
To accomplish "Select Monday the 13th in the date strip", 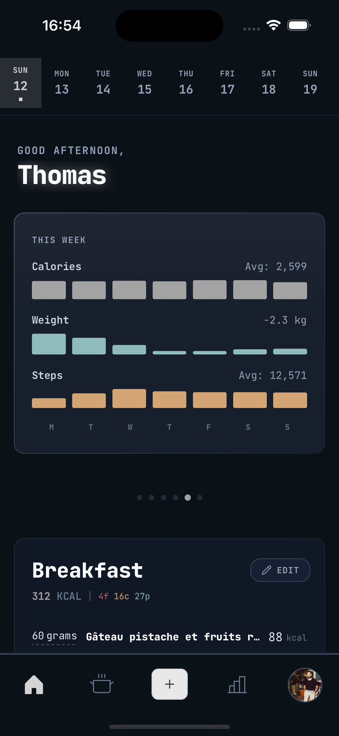I will point(61,83).
